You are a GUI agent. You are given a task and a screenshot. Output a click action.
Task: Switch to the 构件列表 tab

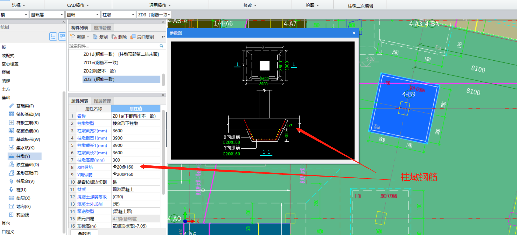point(80,28)
